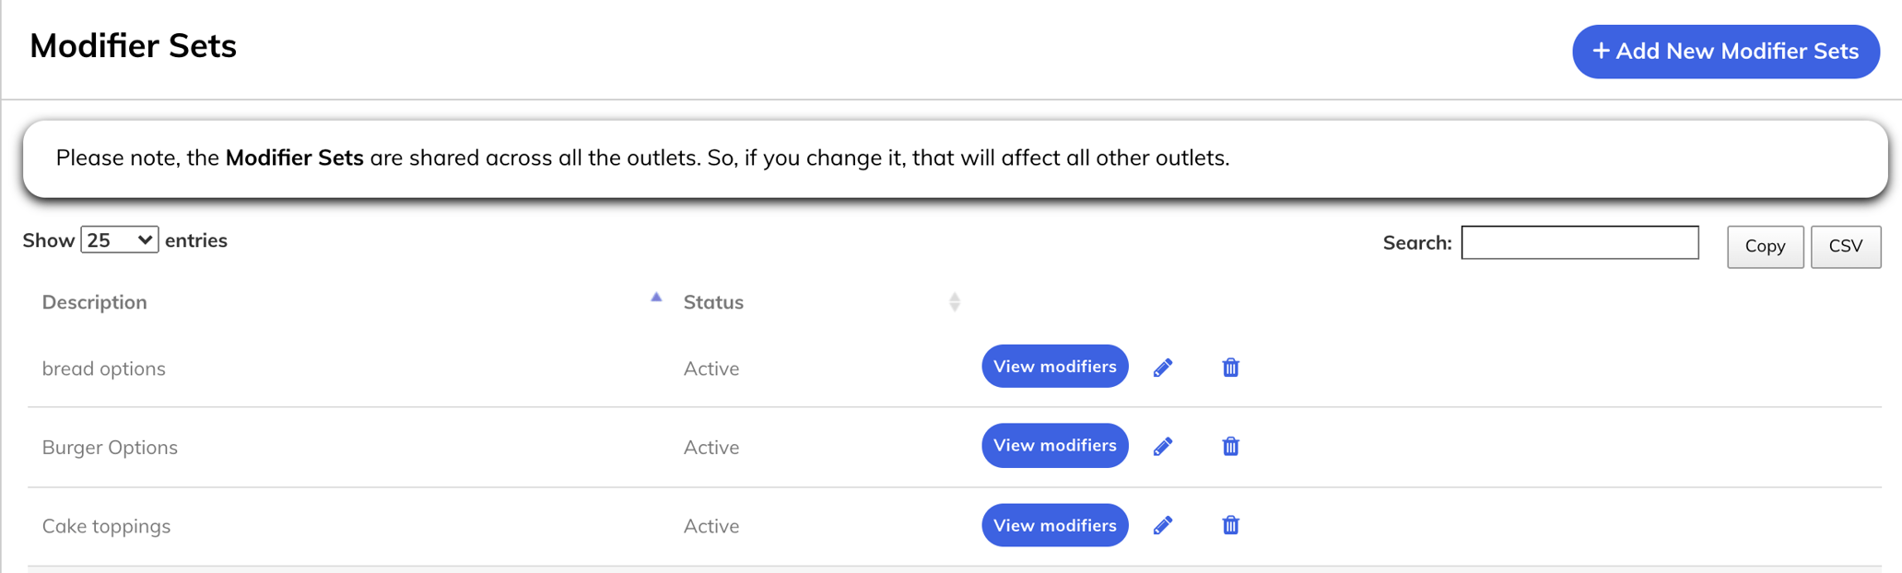The image size is (1902, 573).
Task: Edit the bread options modifier set
Action: (x=1162, y=367)
